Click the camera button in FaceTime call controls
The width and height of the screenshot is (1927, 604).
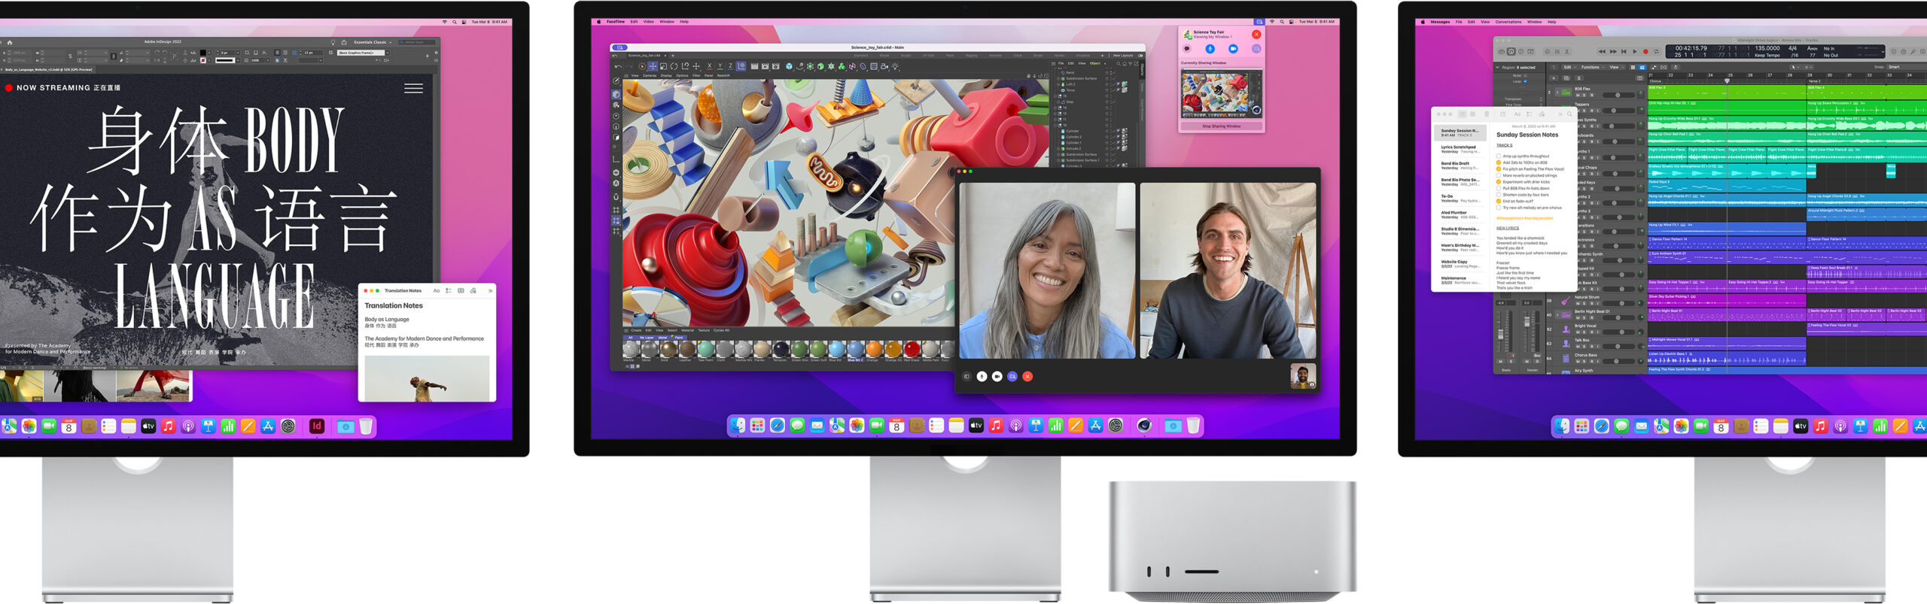coord(997,376)
